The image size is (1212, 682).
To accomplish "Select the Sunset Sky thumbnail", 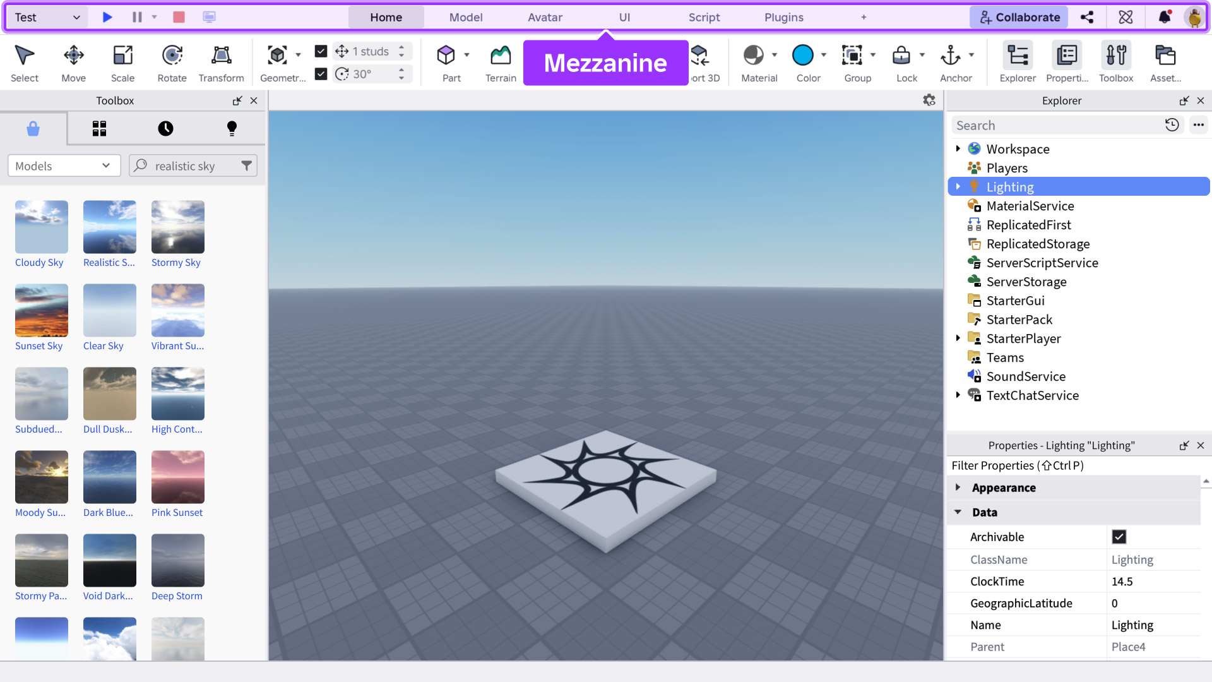I will [x=42, y=310].
